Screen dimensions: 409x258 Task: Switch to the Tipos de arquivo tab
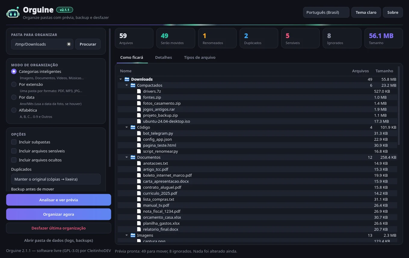[200, 57]
